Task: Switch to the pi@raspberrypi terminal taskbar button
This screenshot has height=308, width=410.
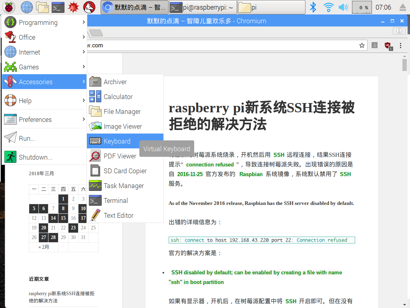Action: pyautogui.click(x=202, y=7)
